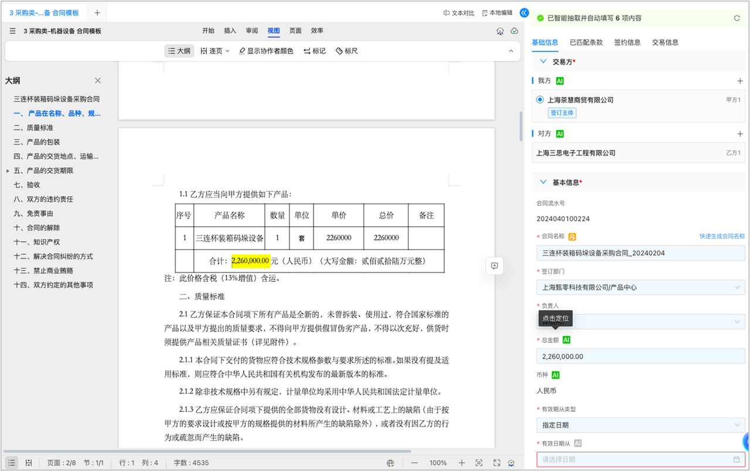Click the globe language icon in the status bar
This screenshot has width=750, height=471.
point(391,463)
